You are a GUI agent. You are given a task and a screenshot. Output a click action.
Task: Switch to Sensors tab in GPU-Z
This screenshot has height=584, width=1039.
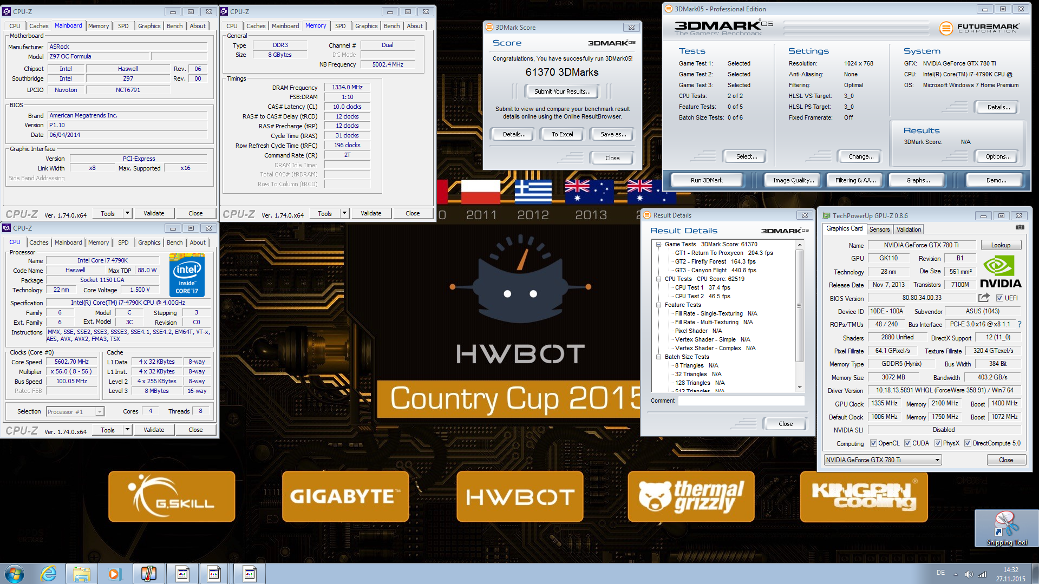[879, 229]
